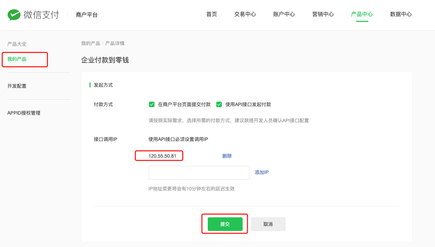The height and width of the screenshot is (247, 435).
Task: Click the 发起方式 section heading
Action: (103, 85)
